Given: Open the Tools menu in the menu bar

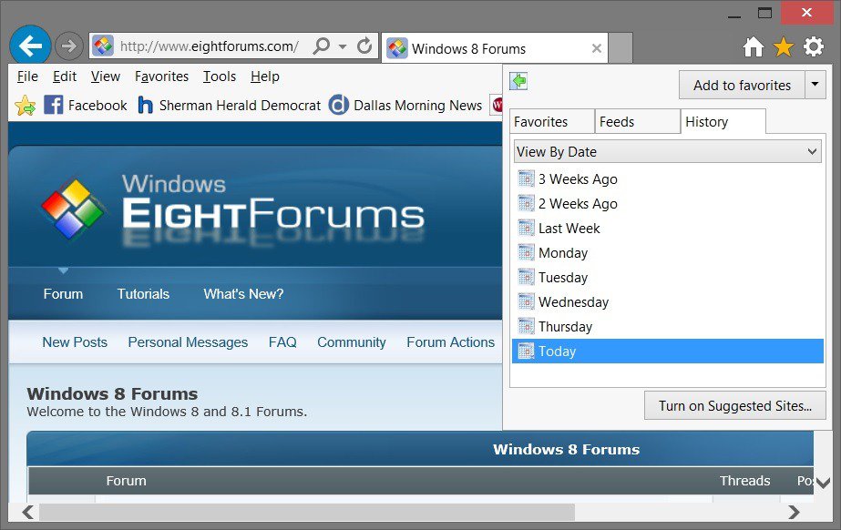Looking at the screenshot, I should click(220, 76).
